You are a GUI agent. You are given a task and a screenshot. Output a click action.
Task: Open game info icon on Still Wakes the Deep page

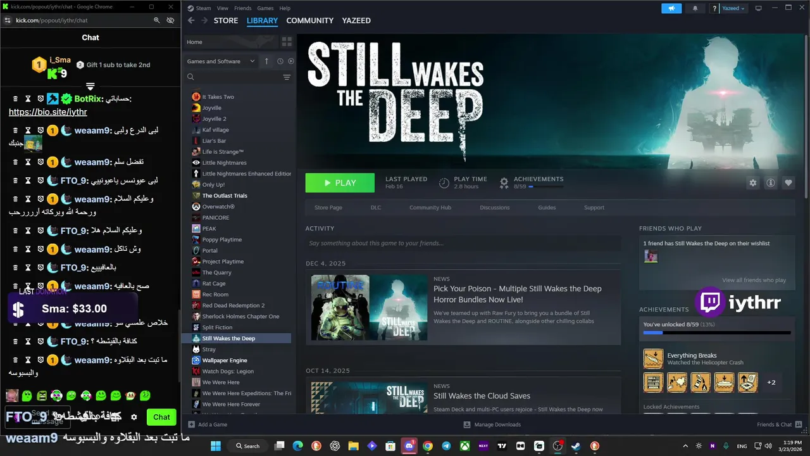click(x=771, y=183)
